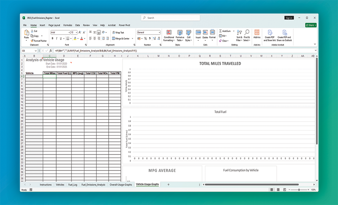Click the zoom slider in status bar
The height and width of the screenshot is (205, 338).
pyautogui.click(x=299, y=190)
